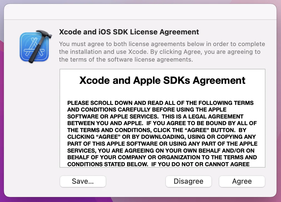Click the line starting "the installation and use Xcode"

coord(160,52)
